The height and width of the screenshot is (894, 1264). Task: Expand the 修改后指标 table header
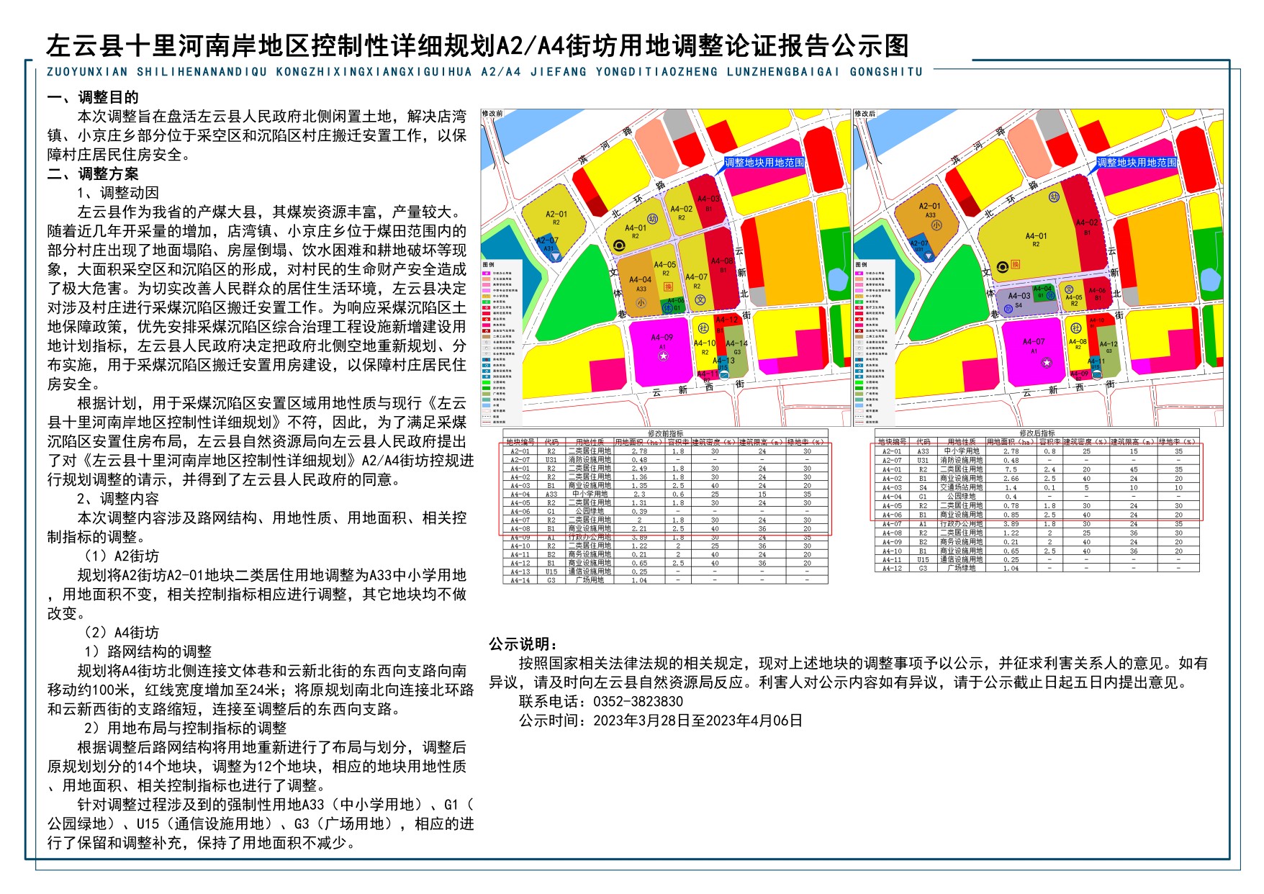pyautogui.click(x=1037, y=433)
